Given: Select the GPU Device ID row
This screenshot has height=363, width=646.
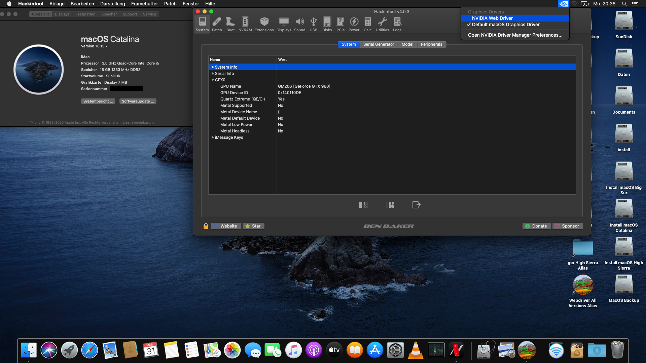Looking at the screenshot, I should (234, 93).
